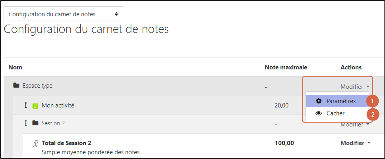Viewport: 385px width, 159px height.
Task: Click the Session 2 folder icon
Action: [x=35, y=123]
